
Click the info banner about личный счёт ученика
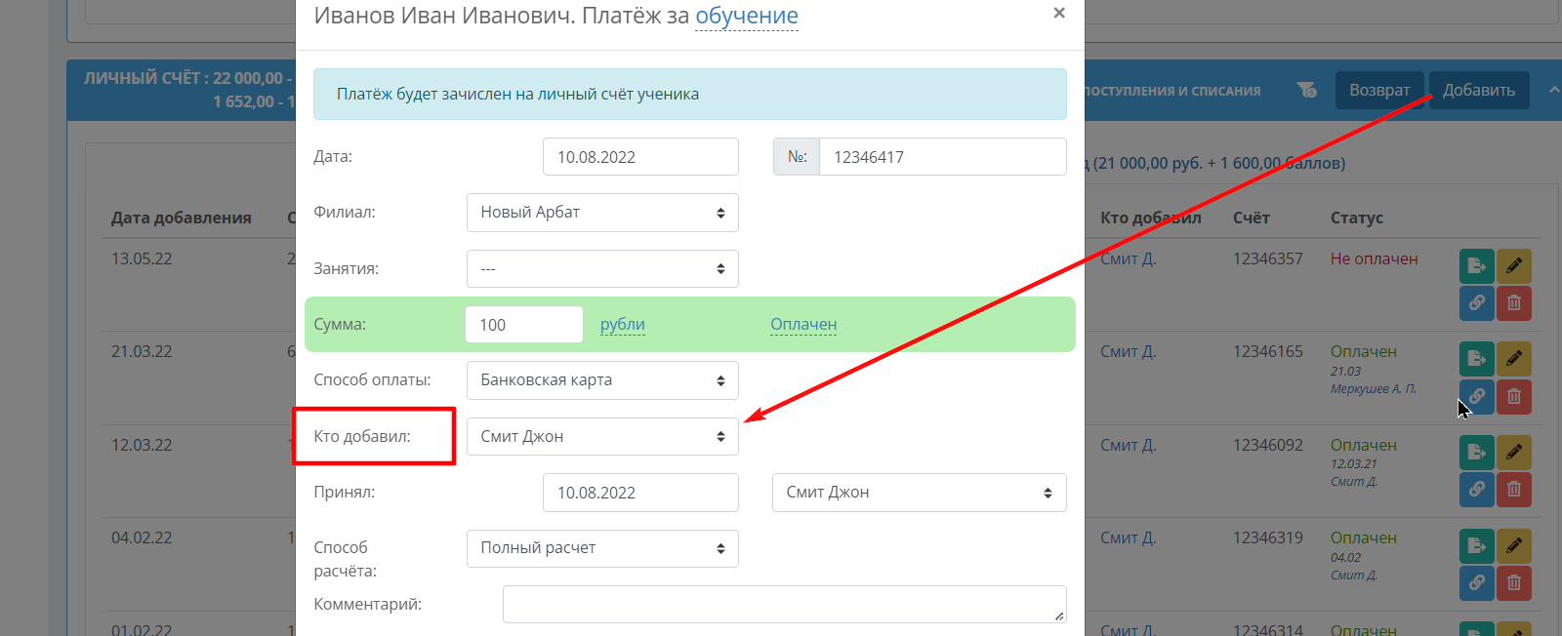tap(690, 95)
